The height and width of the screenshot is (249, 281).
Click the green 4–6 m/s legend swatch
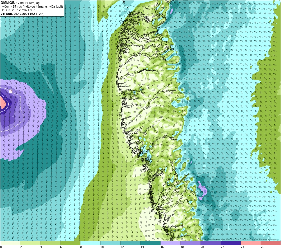[50, 243]
